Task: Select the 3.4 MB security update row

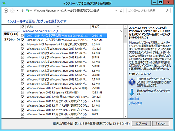Action: pos(66,106)
